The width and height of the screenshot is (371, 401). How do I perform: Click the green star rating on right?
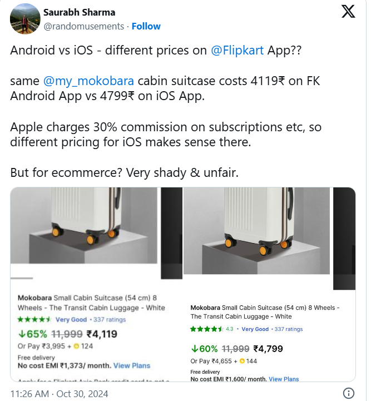[x=206, y=329]
